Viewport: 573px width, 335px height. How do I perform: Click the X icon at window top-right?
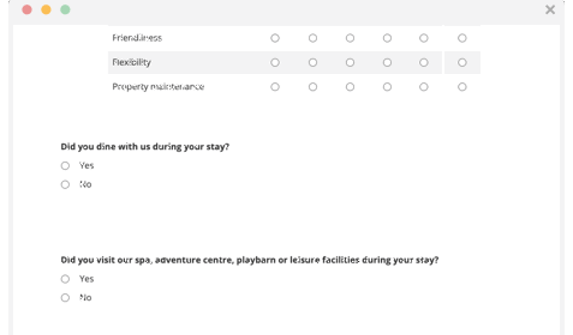tap(550, 10)
